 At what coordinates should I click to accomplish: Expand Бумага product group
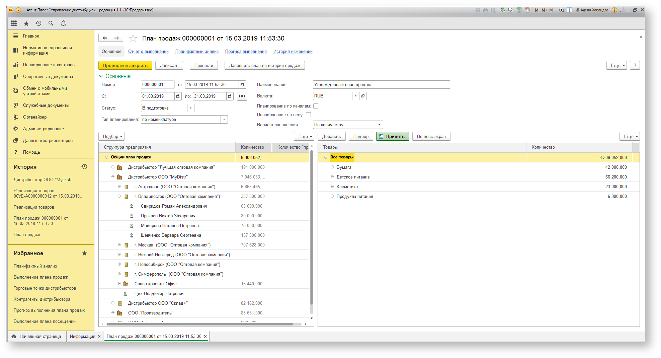[332, 167]
